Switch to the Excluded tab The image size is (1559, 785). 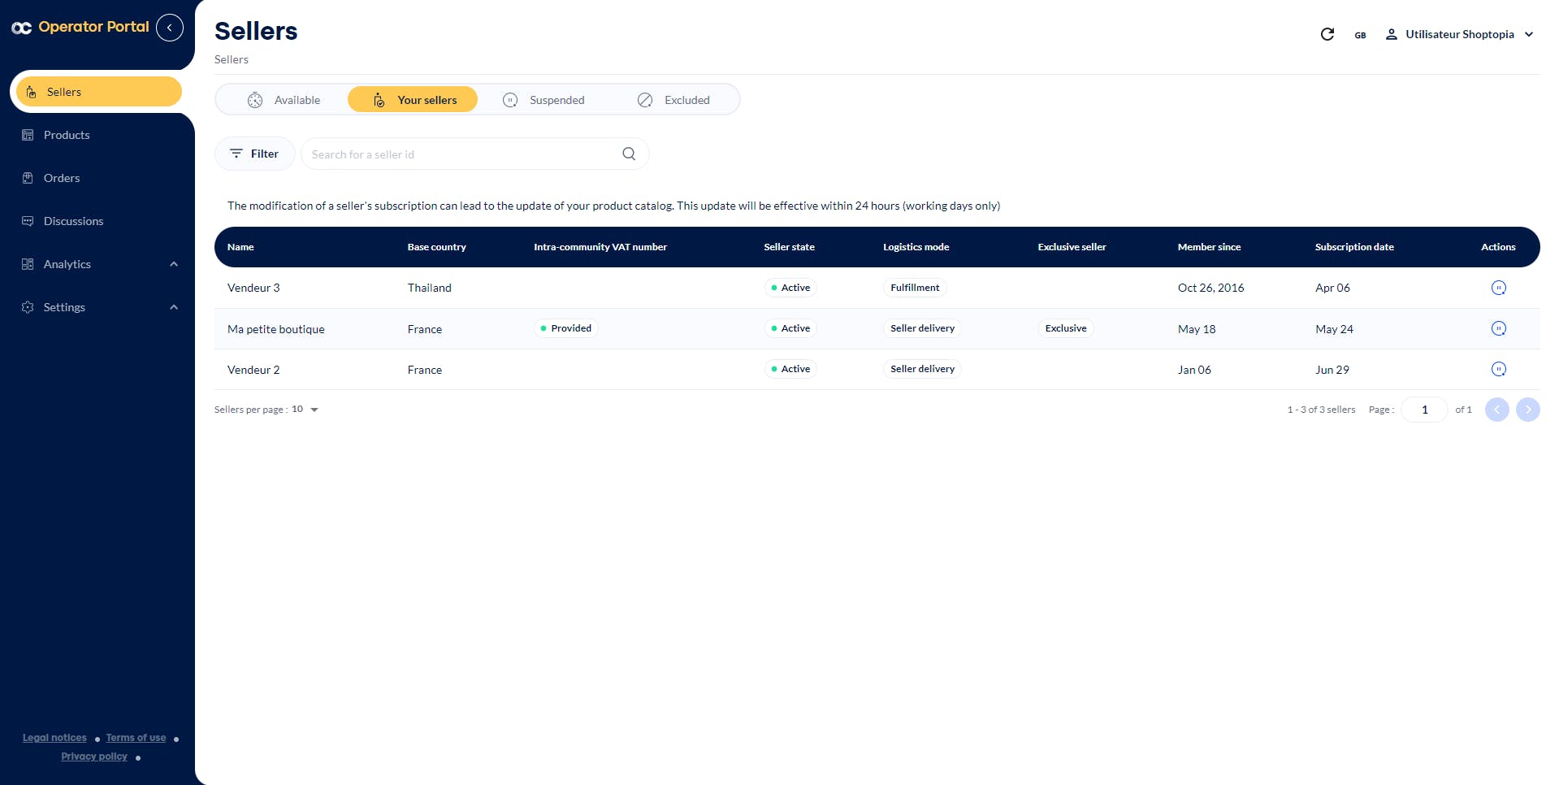[673, 100]
